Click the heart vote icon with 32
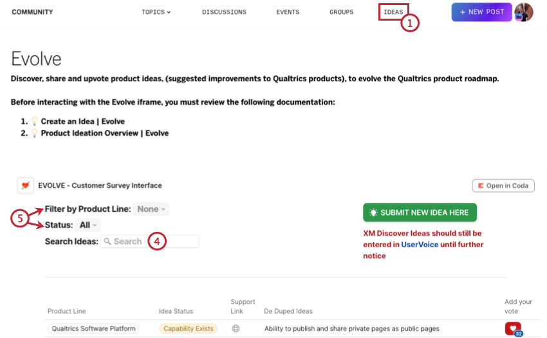The image size is (547, 338). point(514,328)
